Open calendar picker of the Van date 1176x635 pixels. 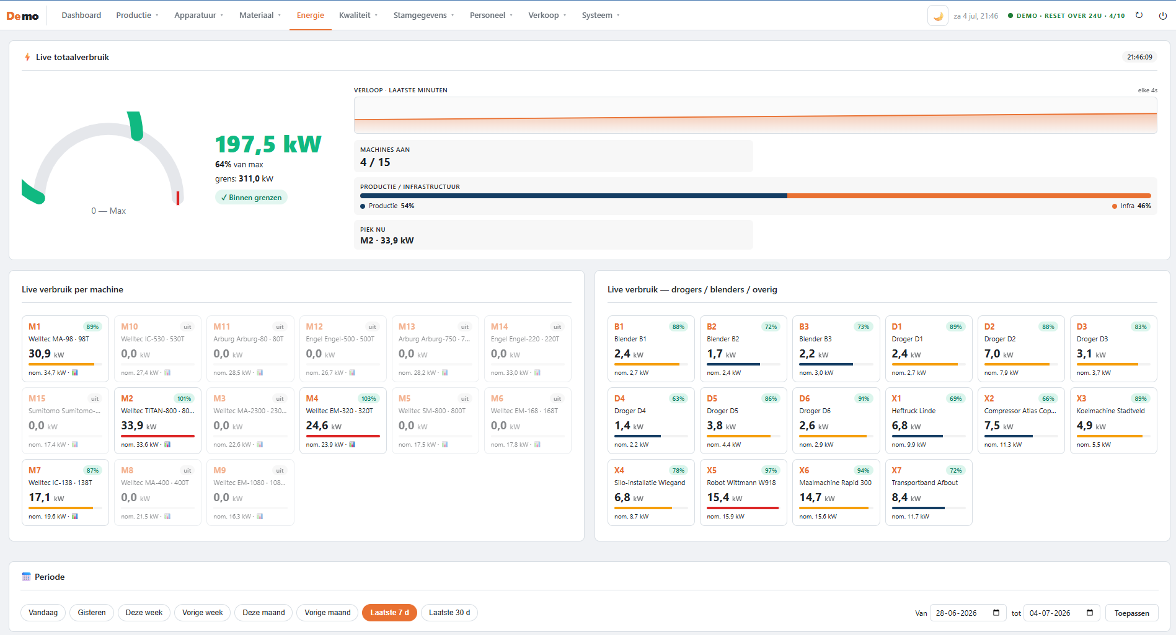(996, 613)
